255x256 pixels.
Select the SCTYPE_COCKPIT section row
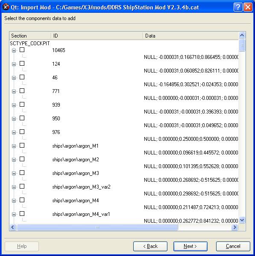click(x=29, y=44)
